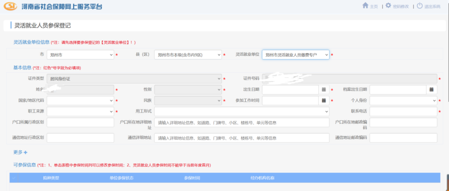Click the plus icon beside 更多
449x191 pixels.
25,152
